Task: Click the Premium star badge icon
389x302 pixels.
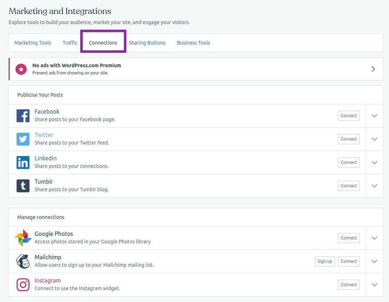Action: pos(21,69)
